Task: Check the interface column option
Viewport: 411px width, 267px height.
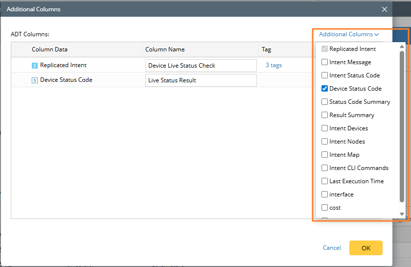Action: [x=325, y=194]
